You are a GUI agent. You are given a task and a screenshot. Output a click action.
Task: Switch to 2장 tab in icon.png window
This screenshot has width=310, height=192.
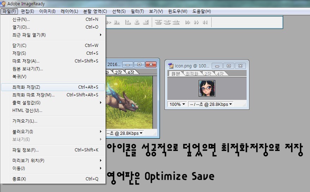[x=208, y=73]
